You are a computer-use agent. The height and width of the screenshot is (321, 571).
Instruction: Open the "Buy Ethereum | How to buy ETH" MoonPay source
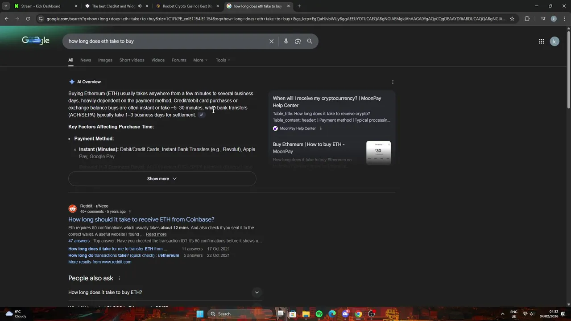pyautogui.click(x=309, y=148)
